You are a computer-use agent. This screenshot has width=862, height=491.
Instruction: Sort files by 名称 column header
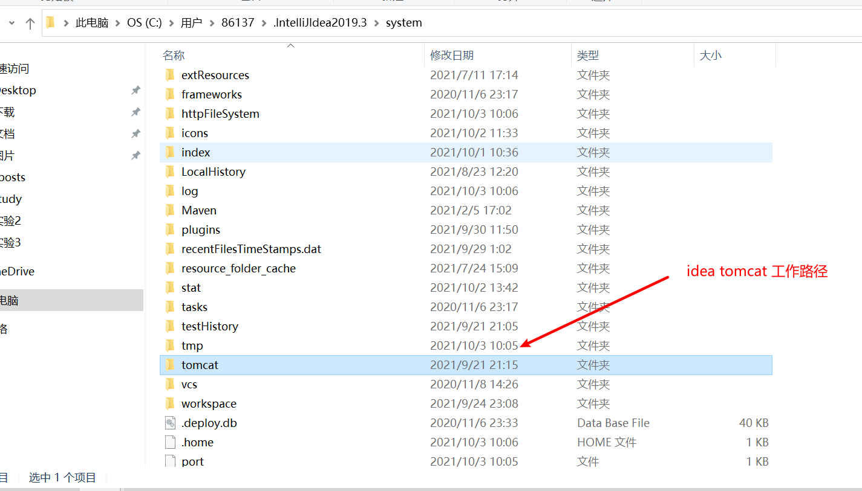pyautogui.click(x=174, y=56)
